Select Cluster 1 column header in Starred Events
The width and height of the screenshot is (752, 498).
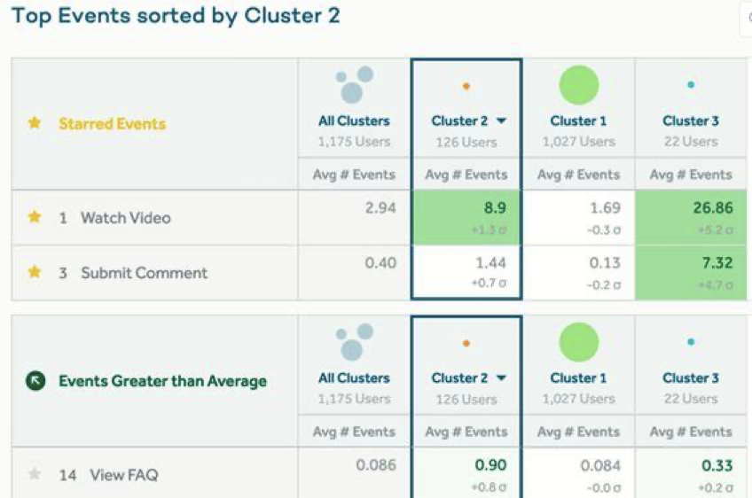[578, 121]
